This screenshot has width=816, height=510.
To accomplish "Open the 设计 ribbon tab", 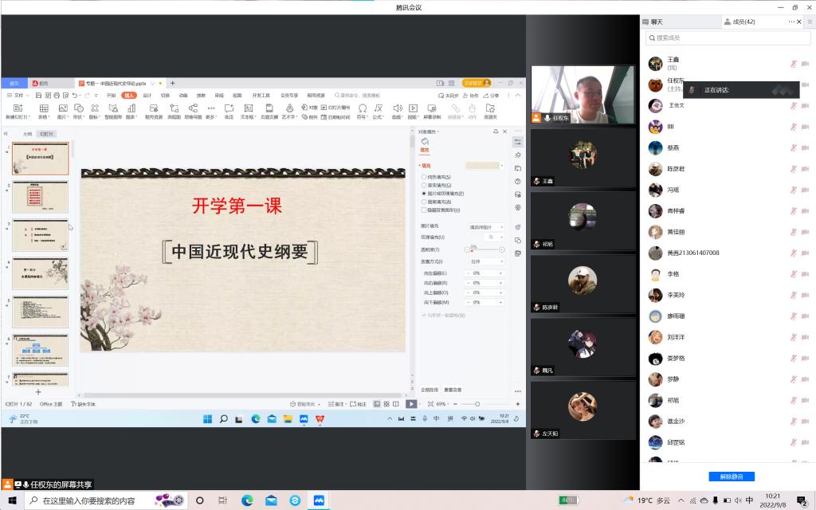I will tap(147, 95).
